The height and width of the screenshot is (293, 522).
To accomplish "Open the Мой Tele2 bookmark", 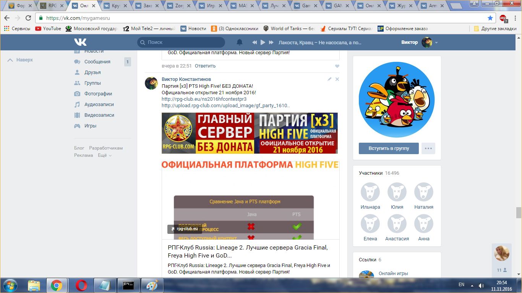I will point(149,29).
